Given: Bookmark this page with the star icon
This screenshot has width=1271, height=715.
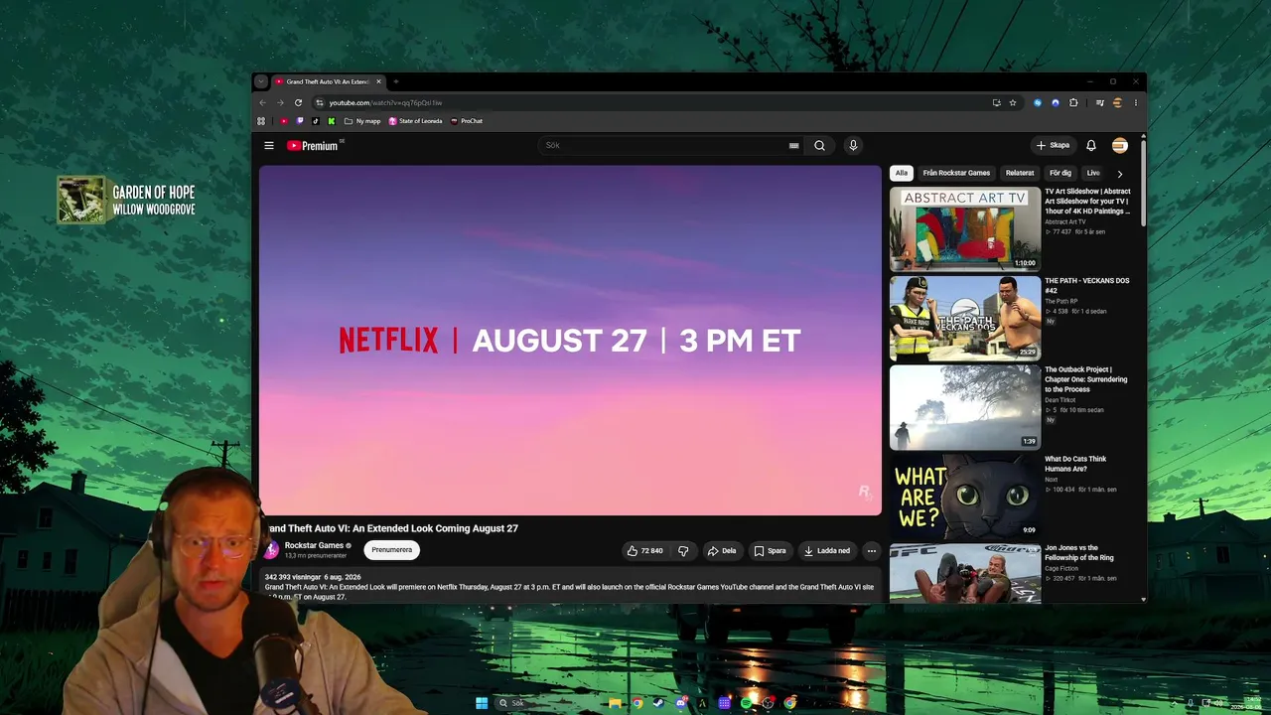Looking at the screenshot, I should [1013, 102].
